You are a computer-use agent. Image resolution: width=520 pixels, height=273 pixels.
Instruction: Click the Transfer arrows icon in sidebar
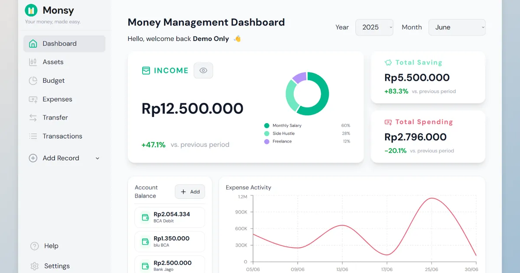point(33,117)
